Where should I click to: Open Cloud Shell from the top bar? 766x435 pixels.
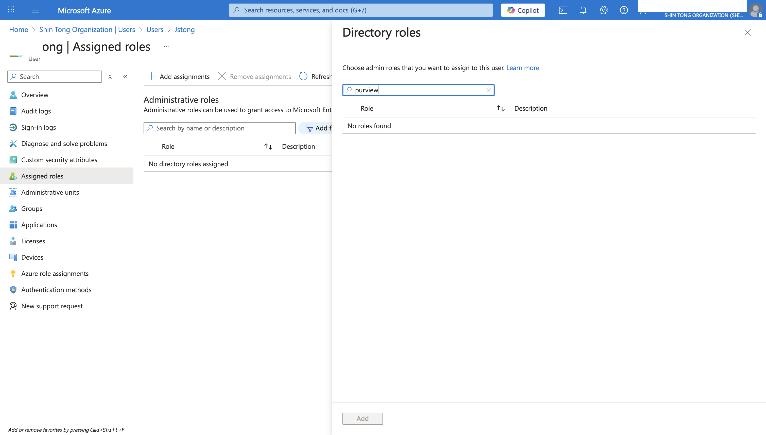pyautogui.click(x=563, y=10)
